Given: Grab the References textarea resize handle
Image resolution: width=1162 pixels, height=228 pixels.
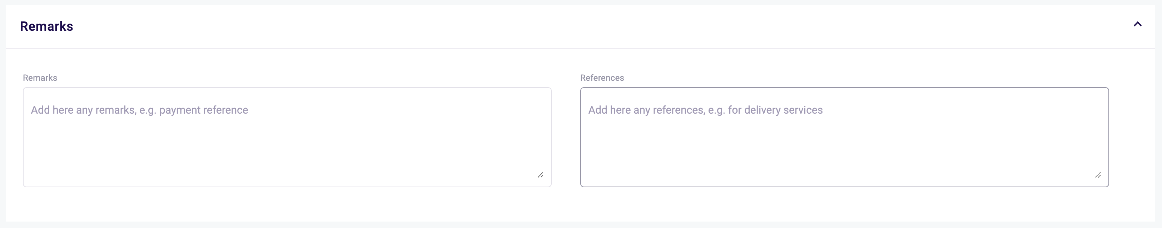Looking at the screenshot, I should click(1097, 175).
